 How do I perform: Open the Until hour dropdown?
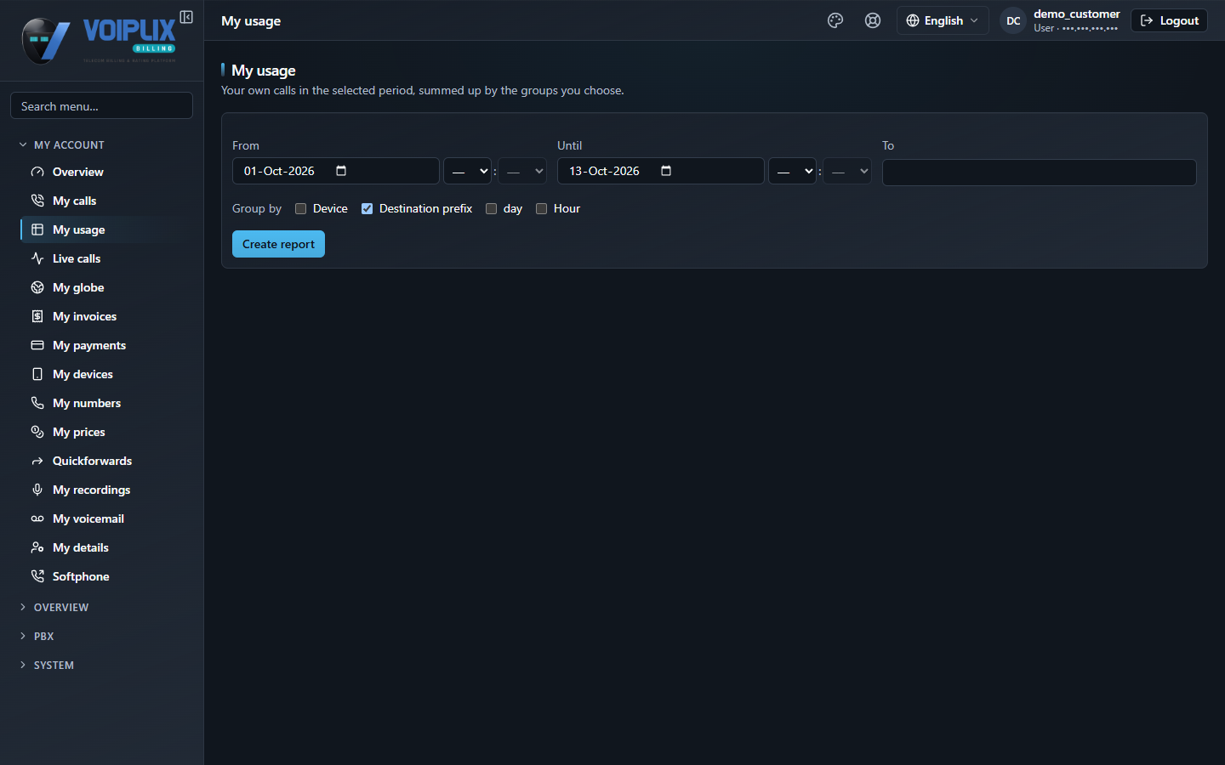coord(792,171)
